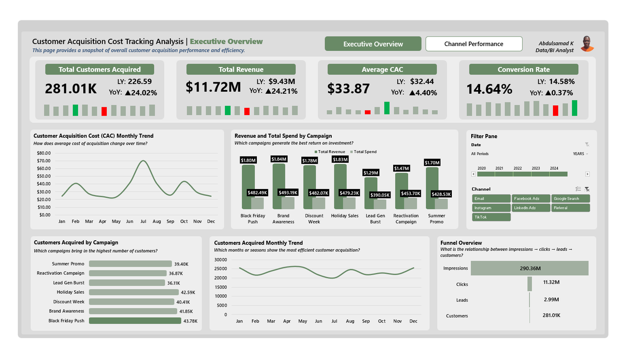
Task: Switch to the Channel Performance page
Action: click(473, 43)
